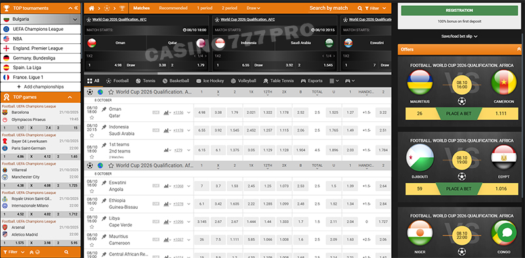The image size is (525, 258).
Task: Open the more sports list dropdown icon
Action: click(x=334, y=81)
